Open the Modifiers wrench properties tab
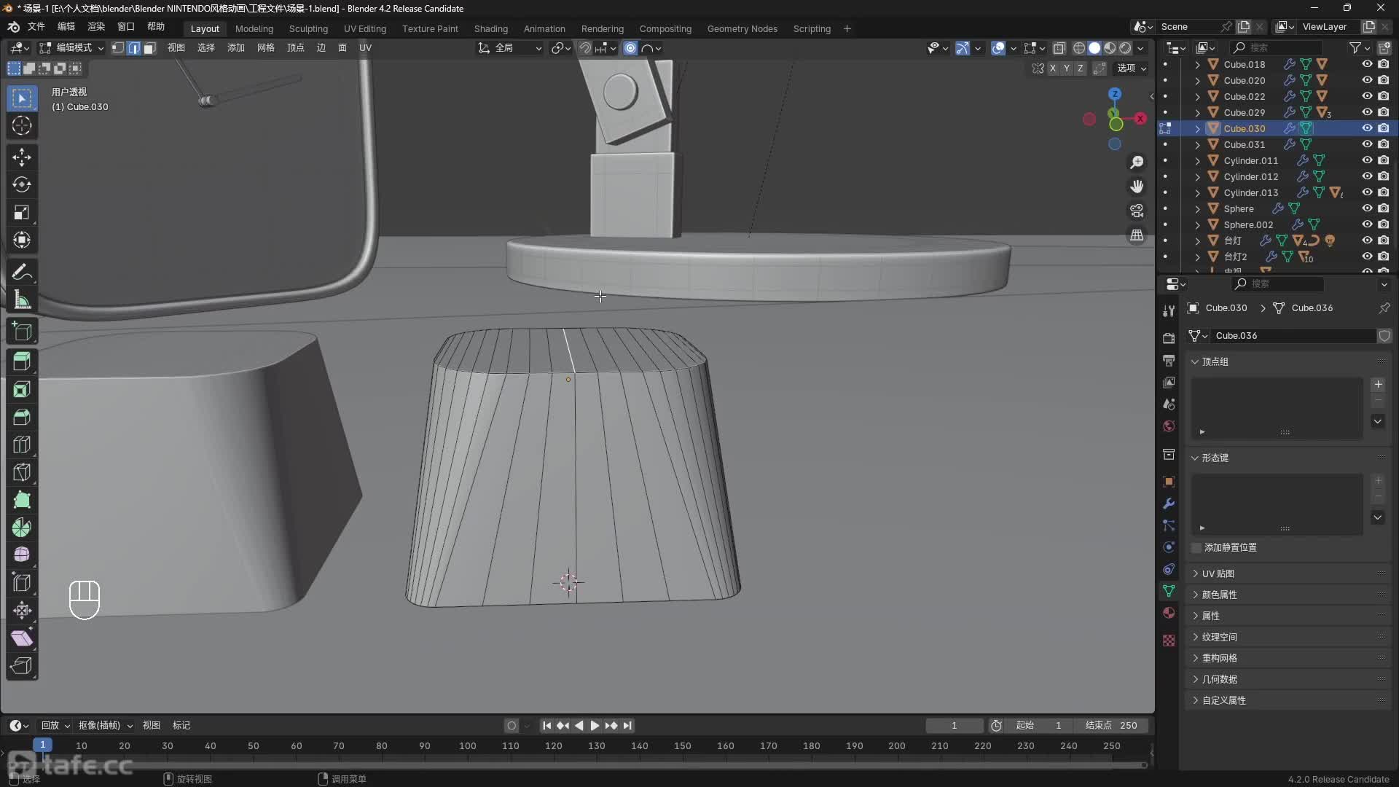This screenshot has height=787, width=1399. [x=1169, y=504]
